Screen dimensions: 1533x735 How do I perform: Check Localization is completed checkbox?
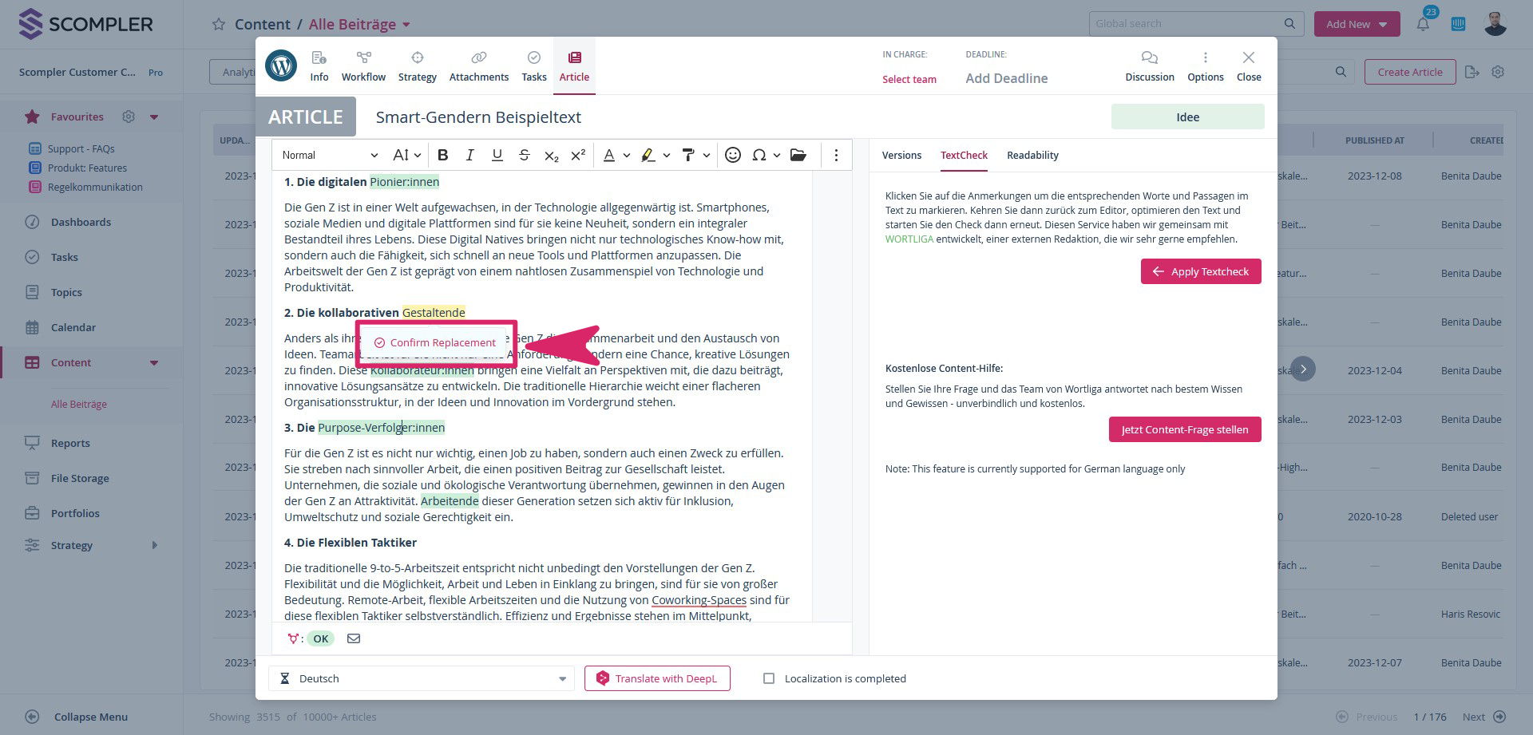click(x=769, y=678)
